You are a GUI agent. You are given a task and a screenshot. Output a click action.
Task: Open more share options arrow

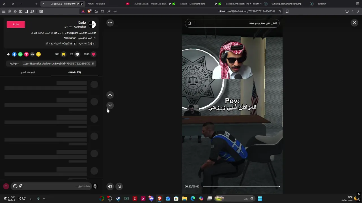pyautogui.click(x=8, y=54)
